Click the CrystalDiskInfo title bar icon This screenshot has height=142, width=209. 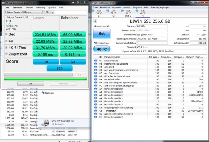tap(93, 3)
